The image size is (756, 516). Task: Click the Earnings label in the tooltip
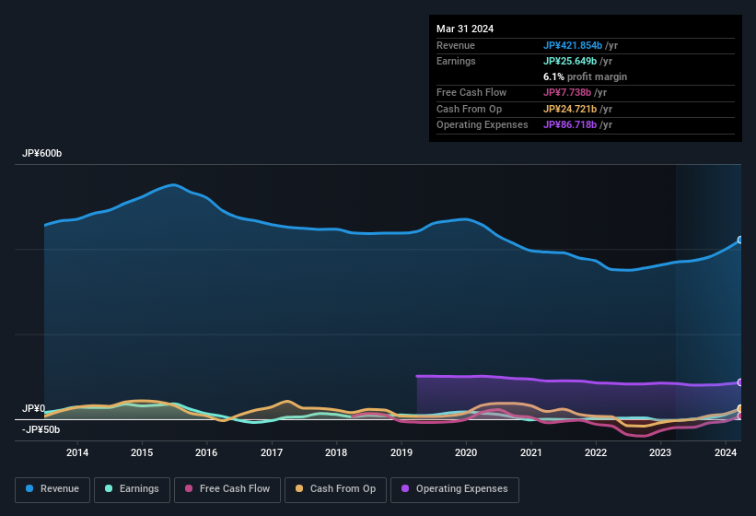click(456, 61)
